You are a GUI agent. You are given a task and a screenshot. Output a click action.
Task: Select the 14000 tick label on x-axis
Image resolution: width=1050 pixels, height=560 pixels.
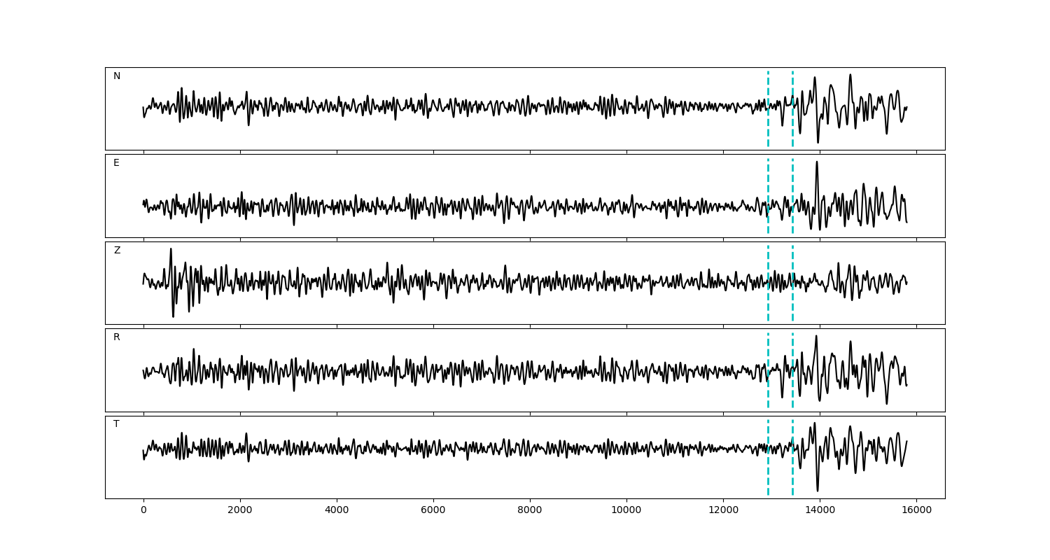[819, 510]
